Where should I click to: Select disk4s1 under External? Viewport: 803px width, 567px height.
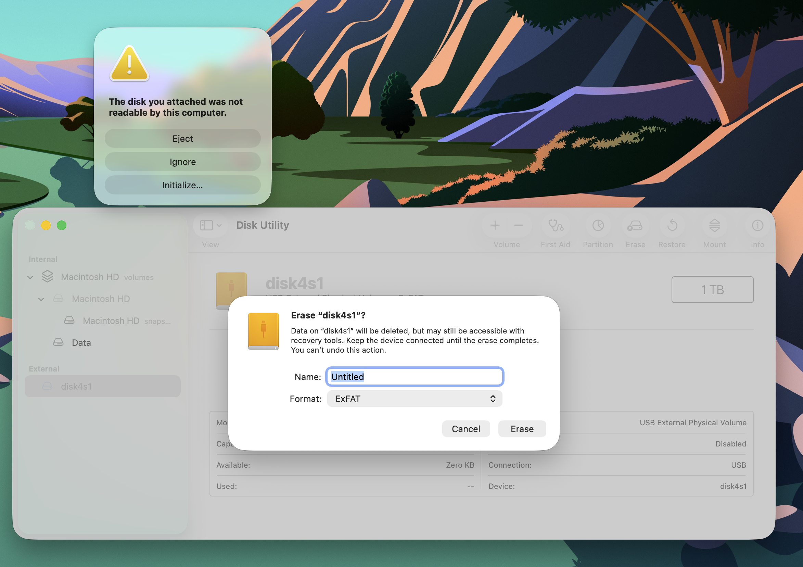102,386
